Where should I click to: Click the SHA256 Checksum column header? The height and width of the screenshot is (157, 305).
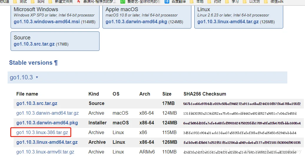[x=205, y=94]
